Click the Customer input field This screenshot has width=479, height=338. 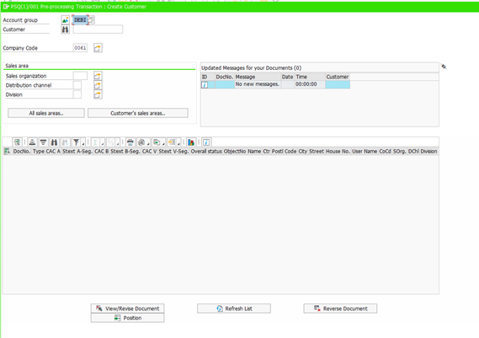[x=98, y=30]
